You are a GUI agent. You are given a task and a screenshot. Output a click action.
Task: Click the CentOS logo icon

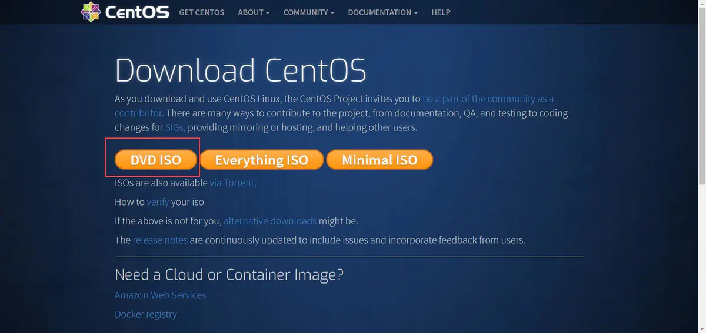click(91, 12)
